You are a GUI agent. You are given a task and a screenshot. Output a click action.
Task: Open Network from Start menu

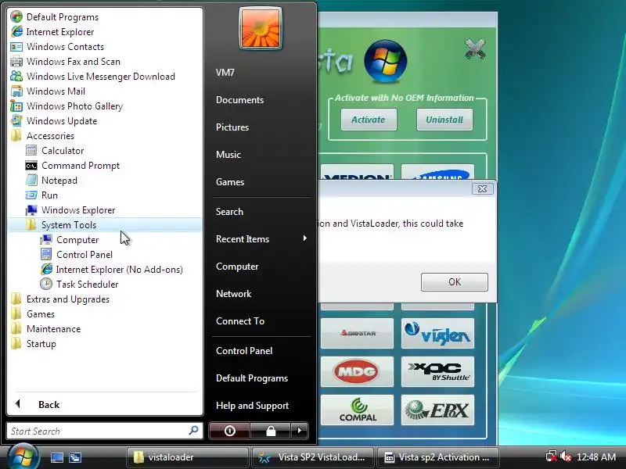(x=233, y=294)
